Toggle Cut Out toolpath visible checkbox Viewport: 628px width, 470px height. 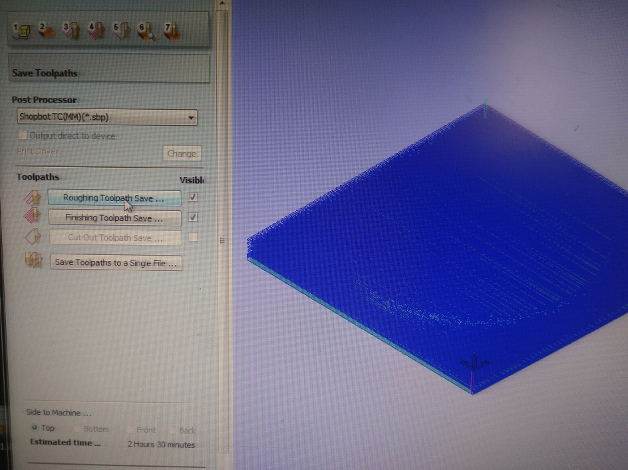(193, 237)
